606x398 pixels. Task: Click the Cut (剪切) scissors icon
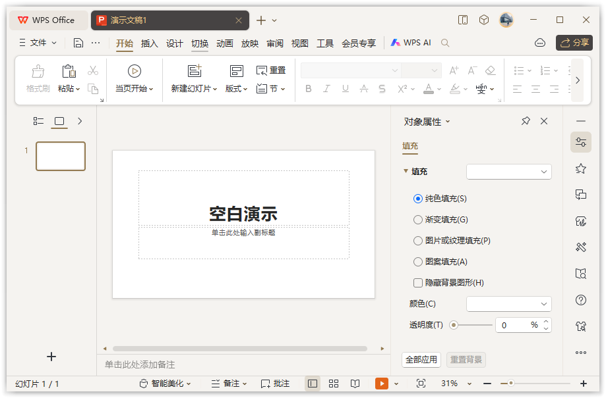pyautogui.click(x=94, y=68)
